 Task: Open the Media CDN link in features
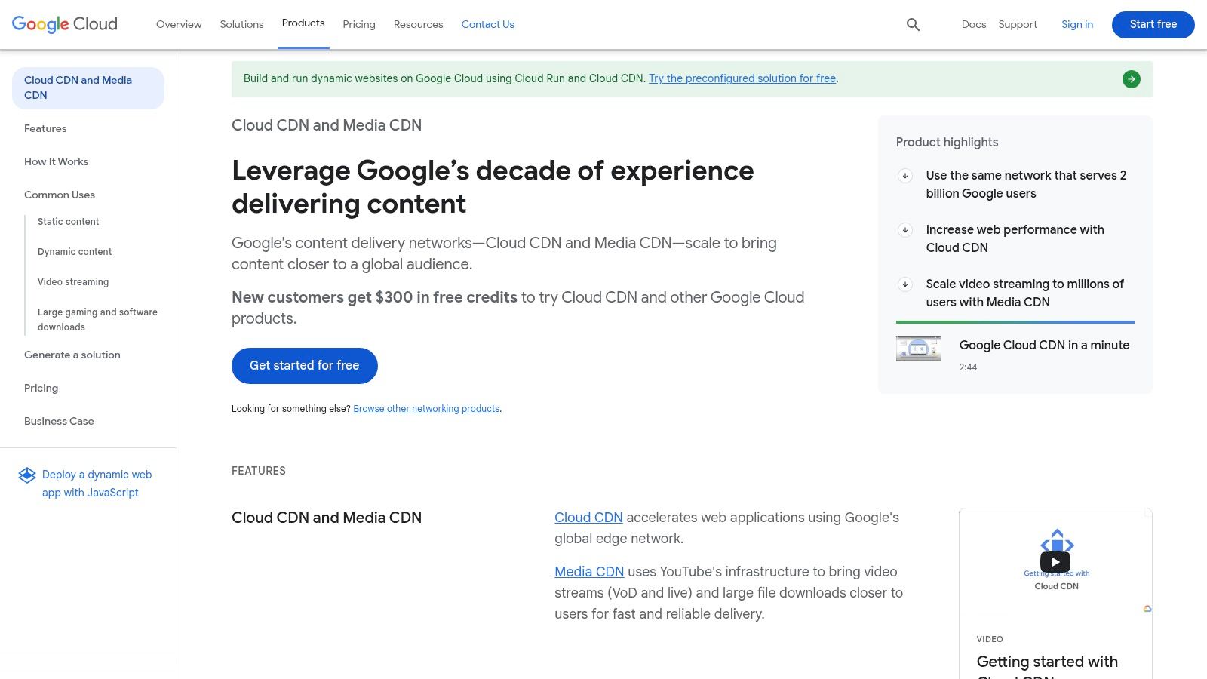[589, 572]
